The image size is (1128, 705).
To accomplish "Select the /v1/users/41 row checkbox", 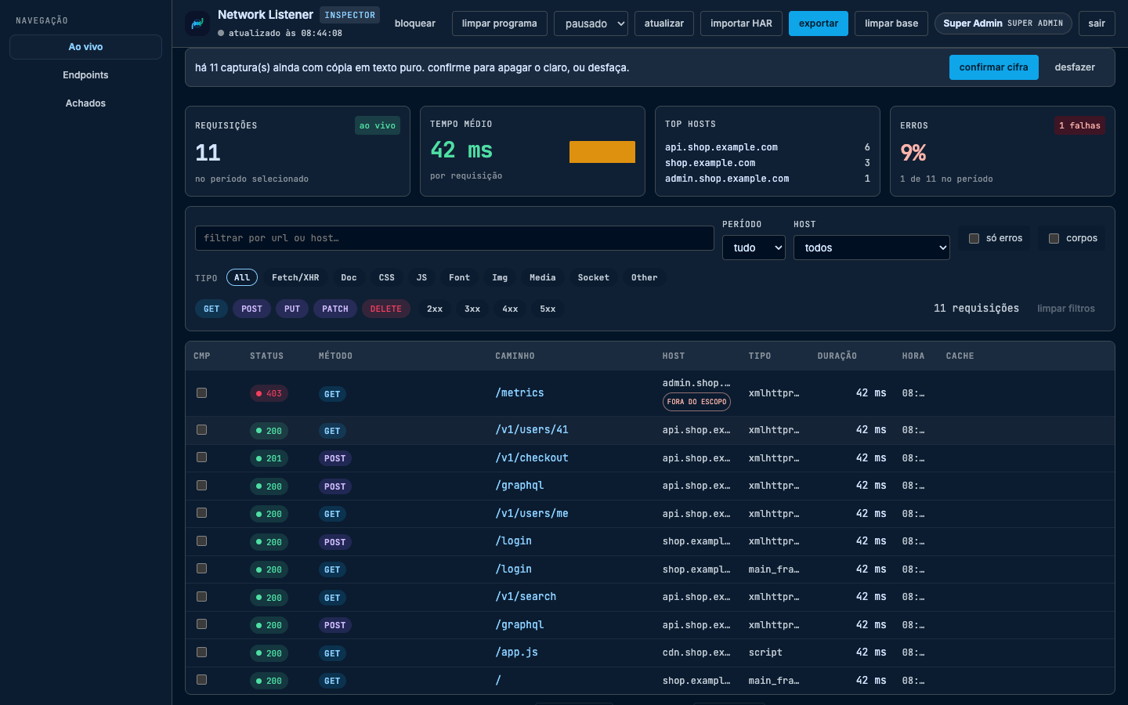I will pos(201,429).
